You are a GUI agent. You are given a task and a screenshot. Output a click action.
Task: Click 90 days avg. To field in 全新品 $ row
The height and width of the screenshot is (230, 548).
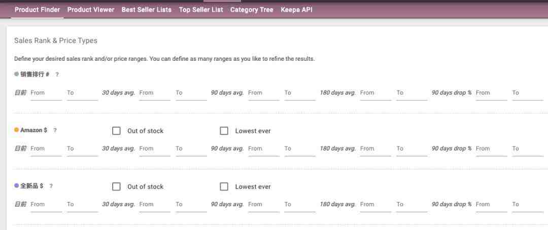[x=300, y=205]
